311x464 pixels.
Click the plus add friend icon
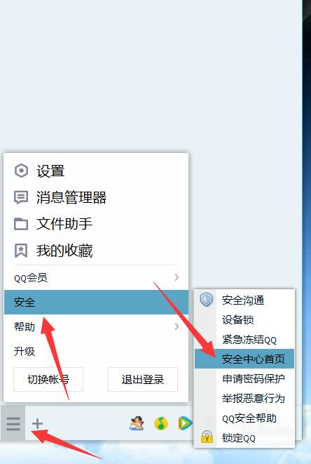coord(38,424)
